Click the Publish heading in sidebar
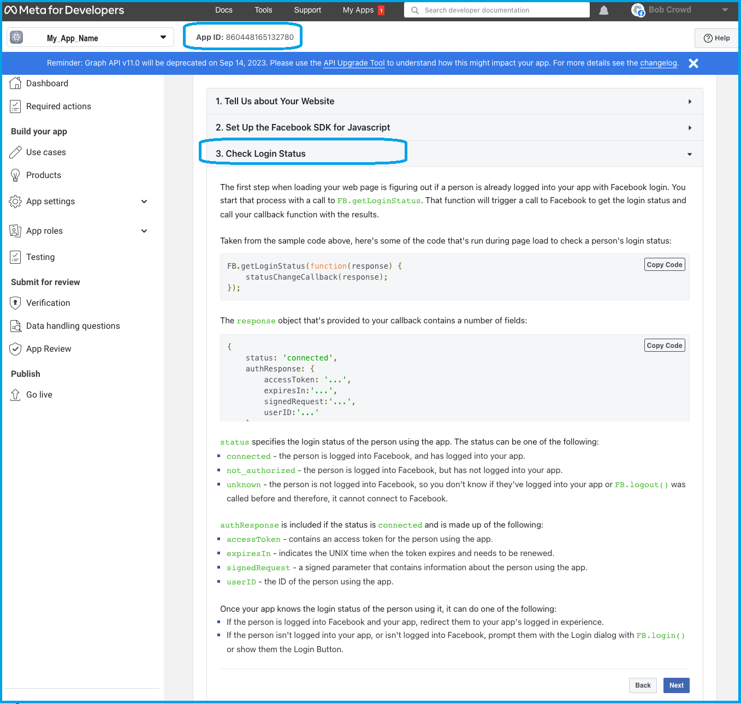 (x=26, y=374)
